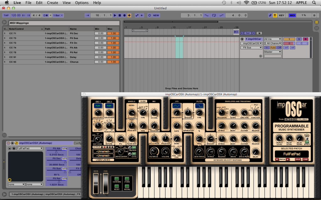Click the wrench Unfold Parameters button on device
The width and height of the screenshot is (321, 200).
tap(17, 143)
